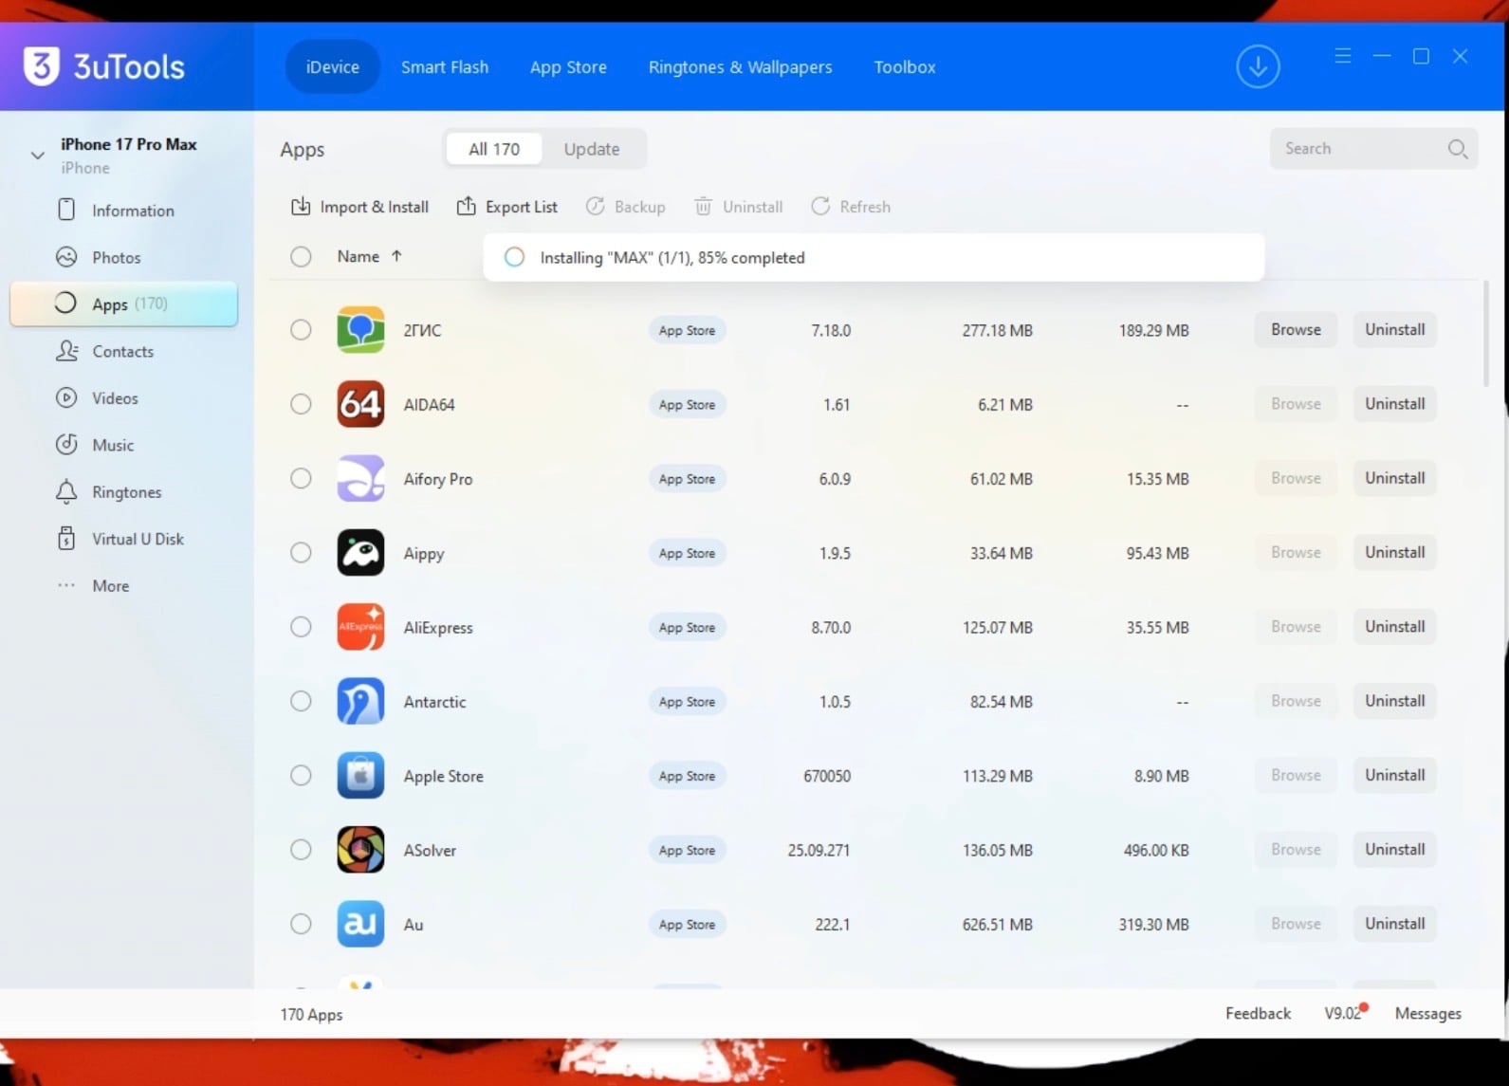Collapse the iPhone 17 Pro Max device tree
This screenshot has height=1086, width=1509.
tap(37, 155)
